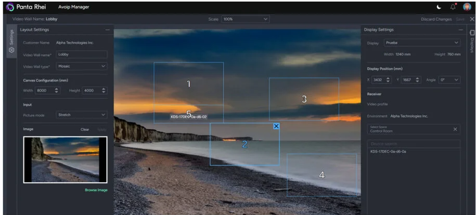
Task: Open the Picture mode Stretch dropdown
Action: pyautogui.click(x=81, y=115)
